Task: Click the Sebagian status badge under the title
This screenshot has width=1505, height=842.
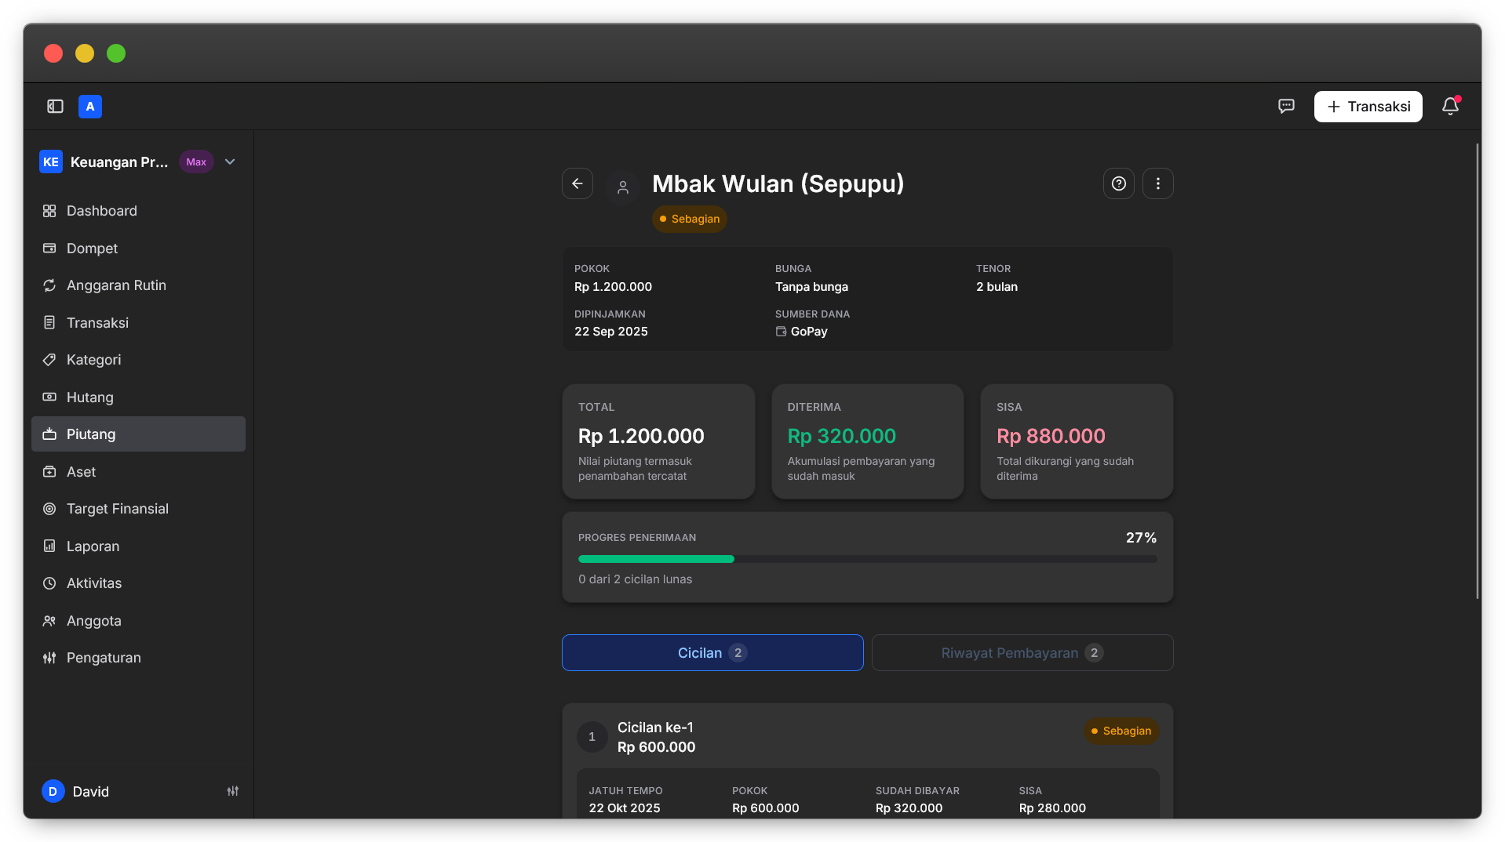Action: click(x=689, y=219)
